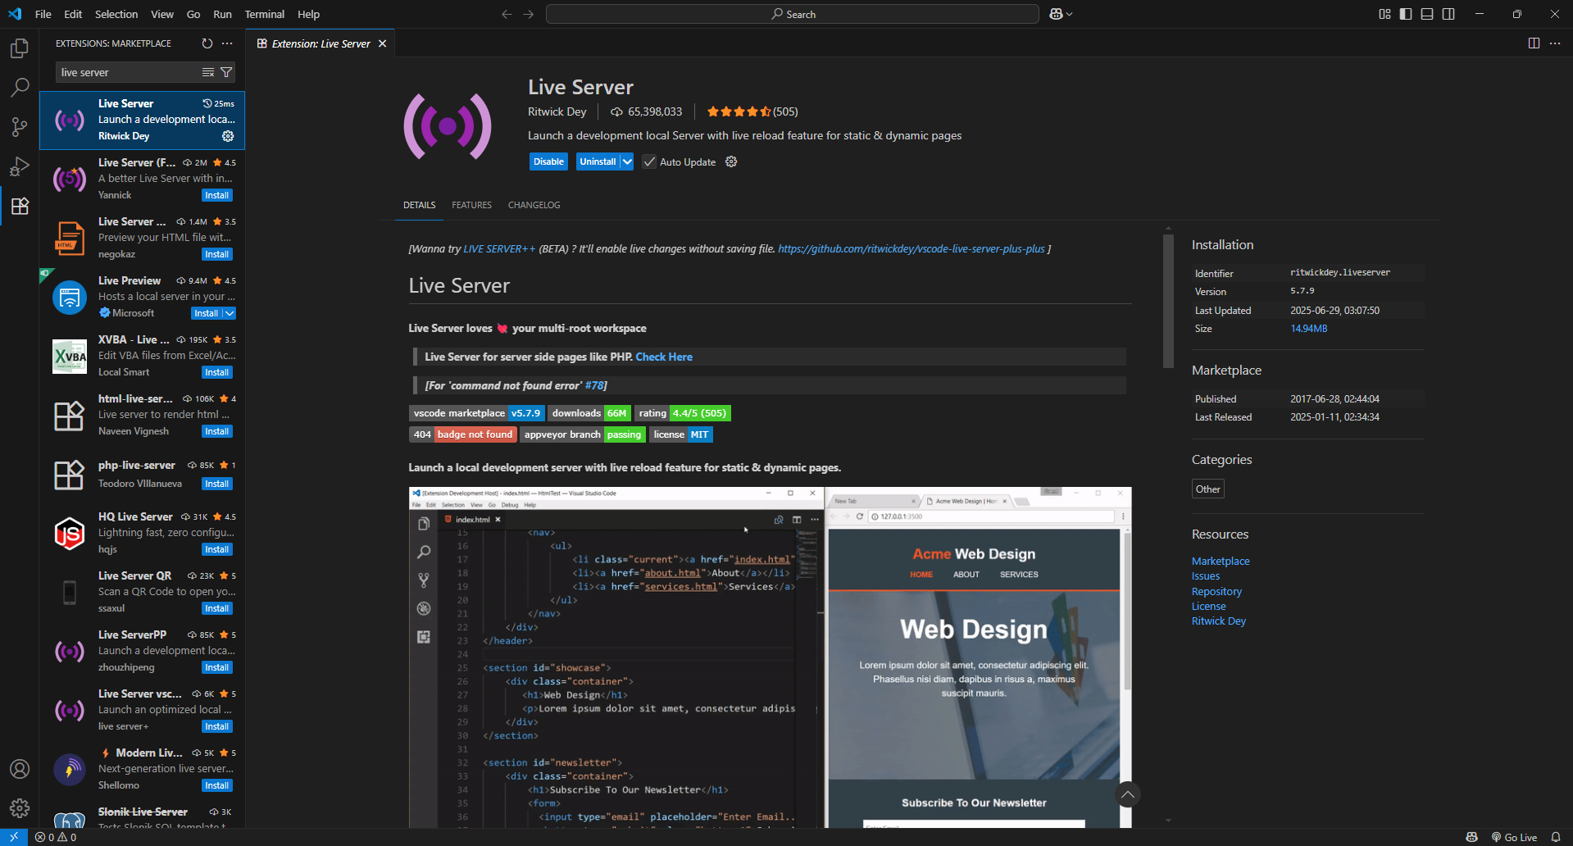
Task: Install the HQ Live Server extension
Action: (217, 549)
